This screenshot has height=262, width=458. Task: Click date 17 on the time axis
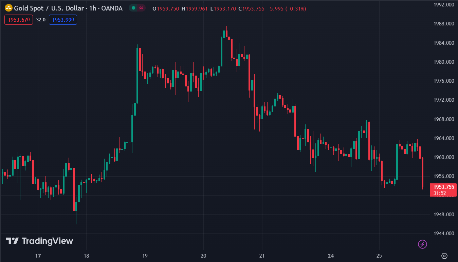[x=38, y=256]
